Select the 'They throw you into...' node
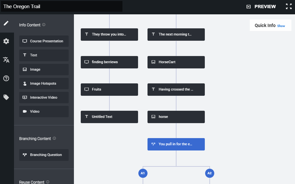 tap(109, 35)
